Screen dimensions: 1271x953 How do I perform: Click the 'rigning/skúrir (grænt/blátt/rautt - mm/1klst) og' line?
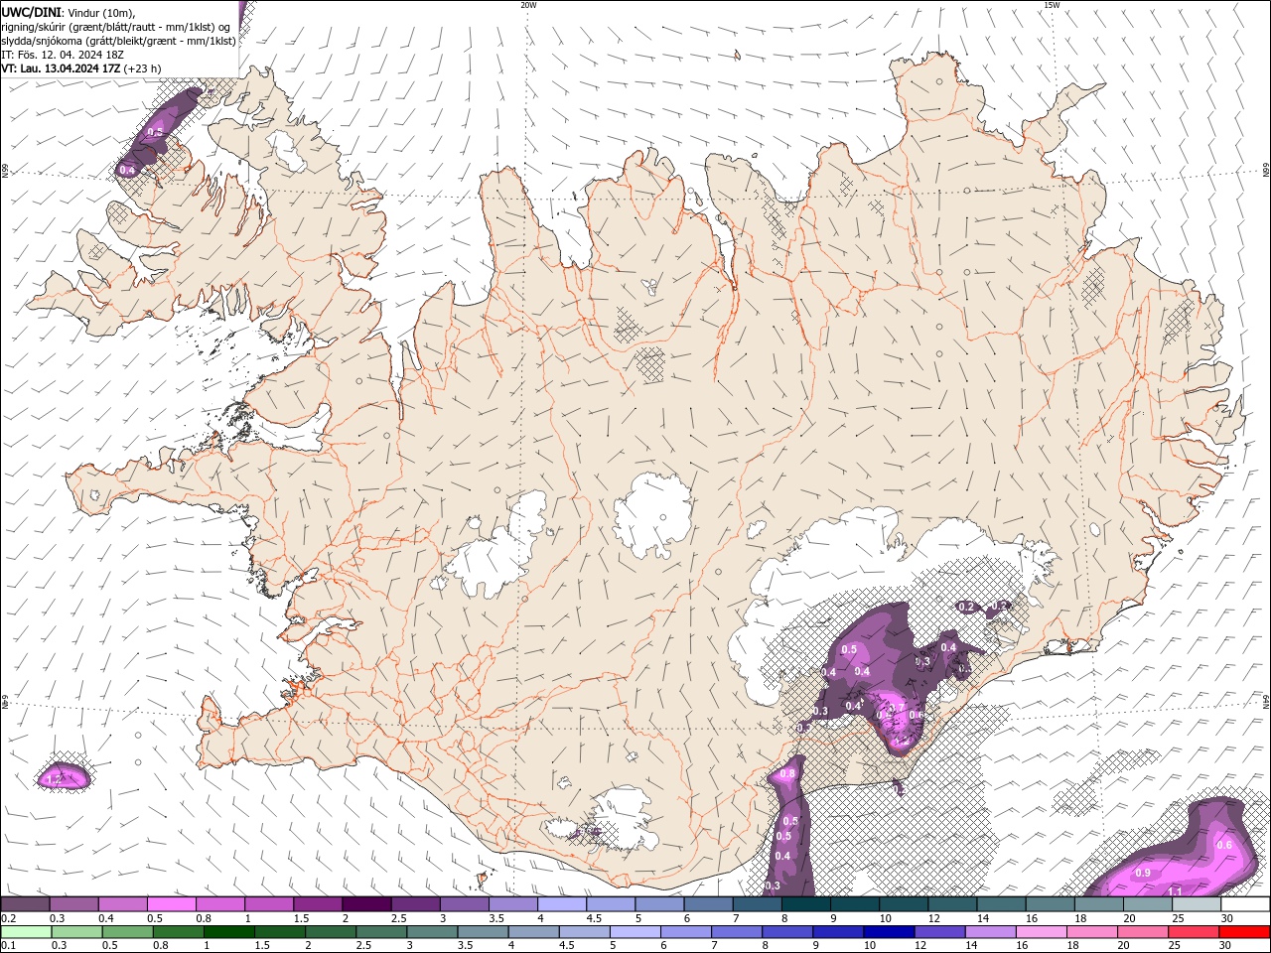coord(116,27)
